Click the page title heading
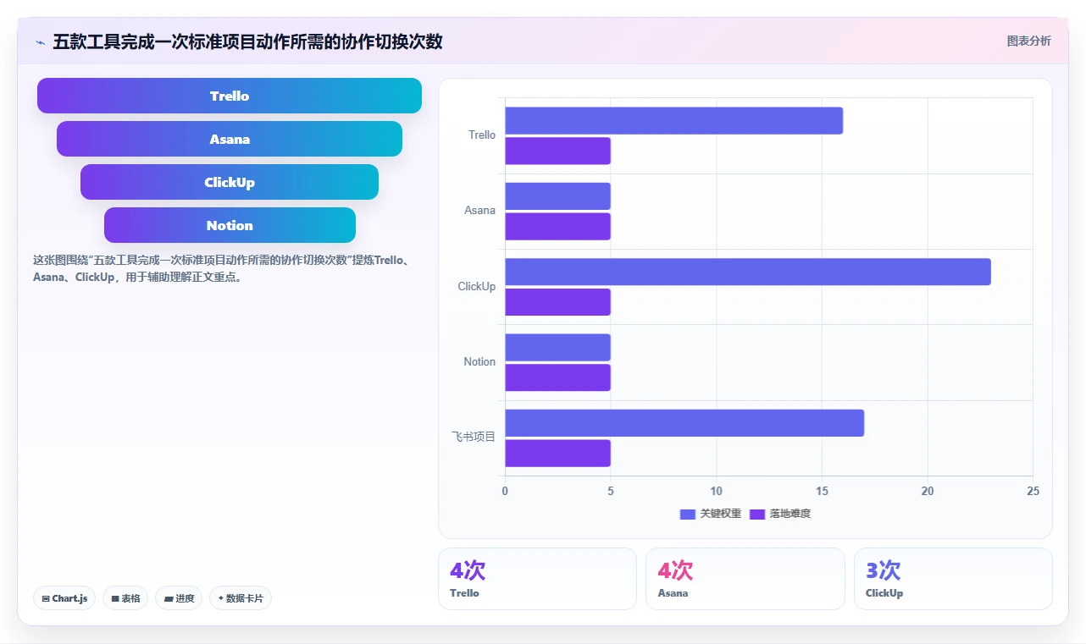 [x=247, y=41]
